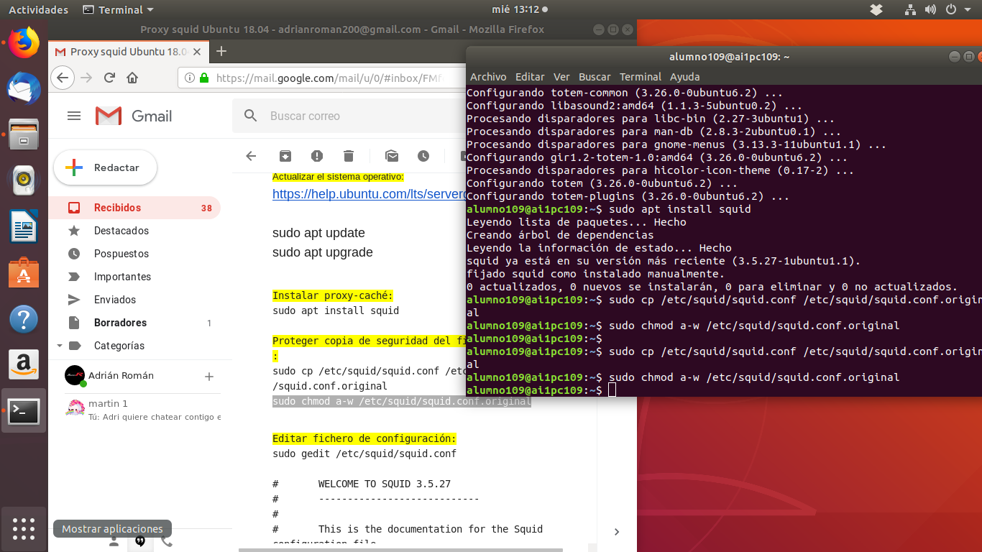This screenshot has height=552, width=982.
Task: Open the Terminal dropdown in top bar
Action: click(117, 9)
